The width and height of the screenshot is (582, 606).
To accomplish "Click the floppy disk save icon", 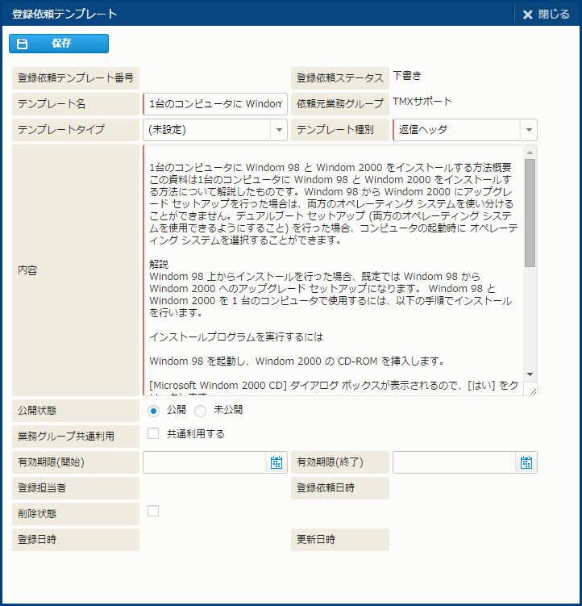I will click(x=23, y=44).
